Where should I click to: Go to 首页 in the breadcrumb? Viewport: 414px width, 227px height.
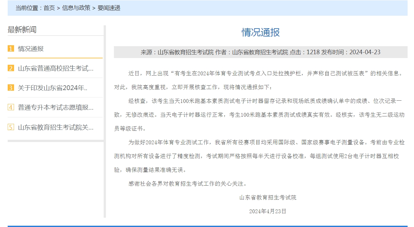49,8
